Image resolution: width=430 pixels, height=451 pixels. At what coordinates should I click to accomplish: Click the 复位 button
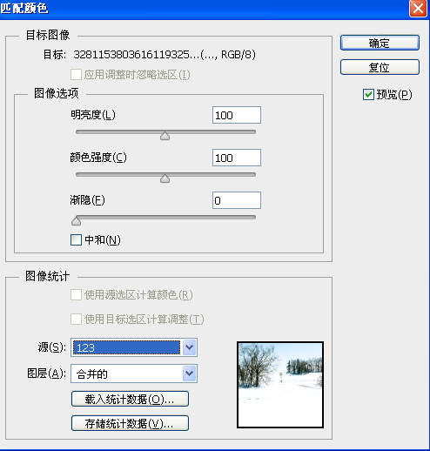point(380,67)
